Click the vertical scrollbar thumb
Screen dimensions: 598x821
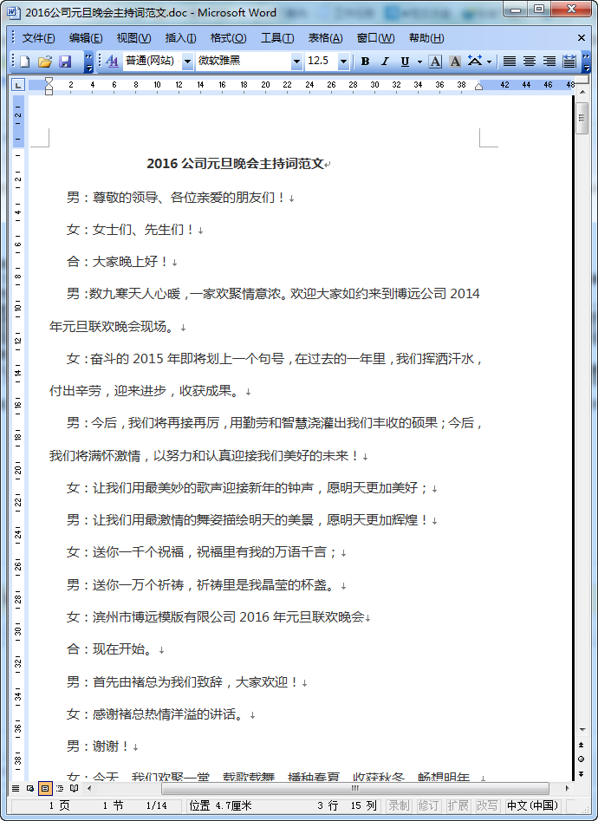tap(582, 118)
